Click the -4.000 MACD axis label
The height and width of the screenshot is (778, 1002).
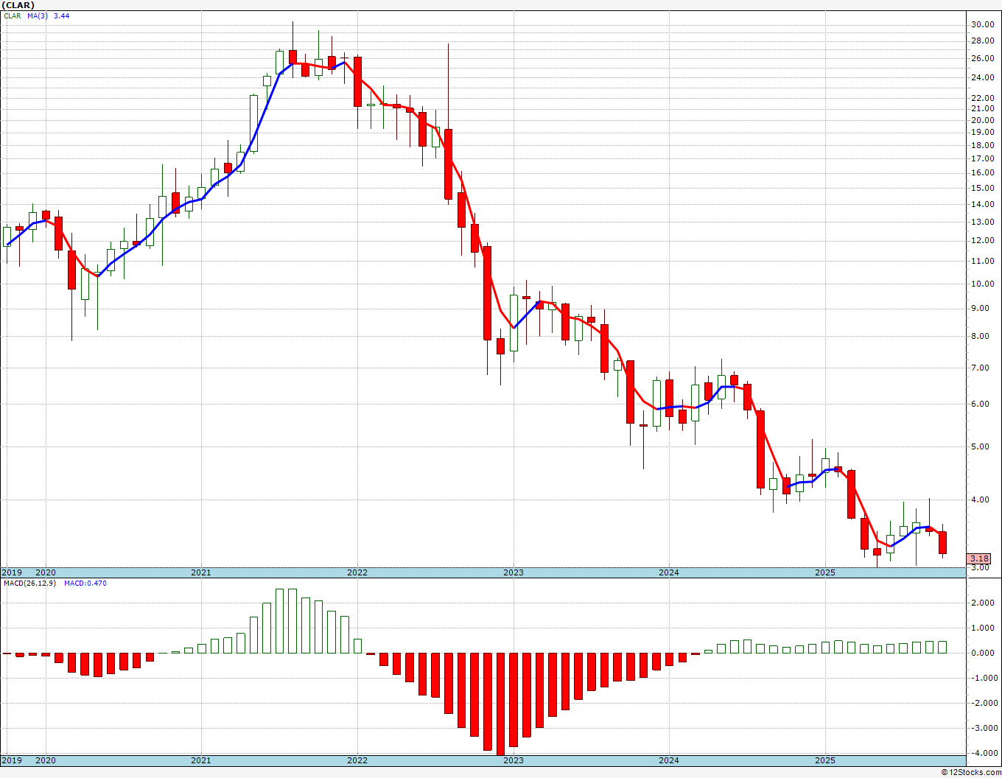(980, 753)
